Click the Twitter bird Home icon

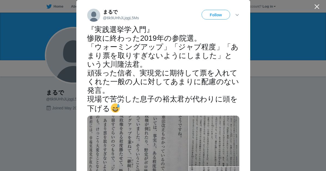point(49,6)
